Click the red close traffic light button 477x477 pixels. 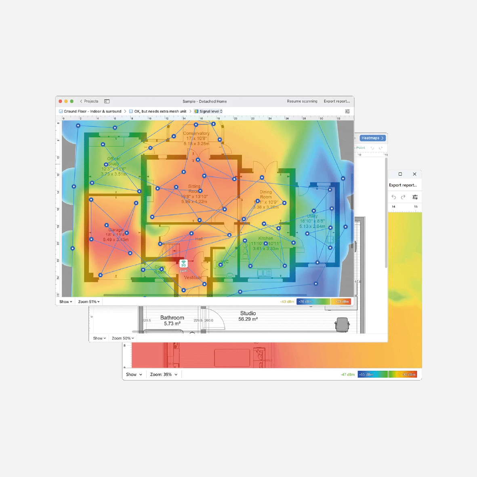coord(61,101)
